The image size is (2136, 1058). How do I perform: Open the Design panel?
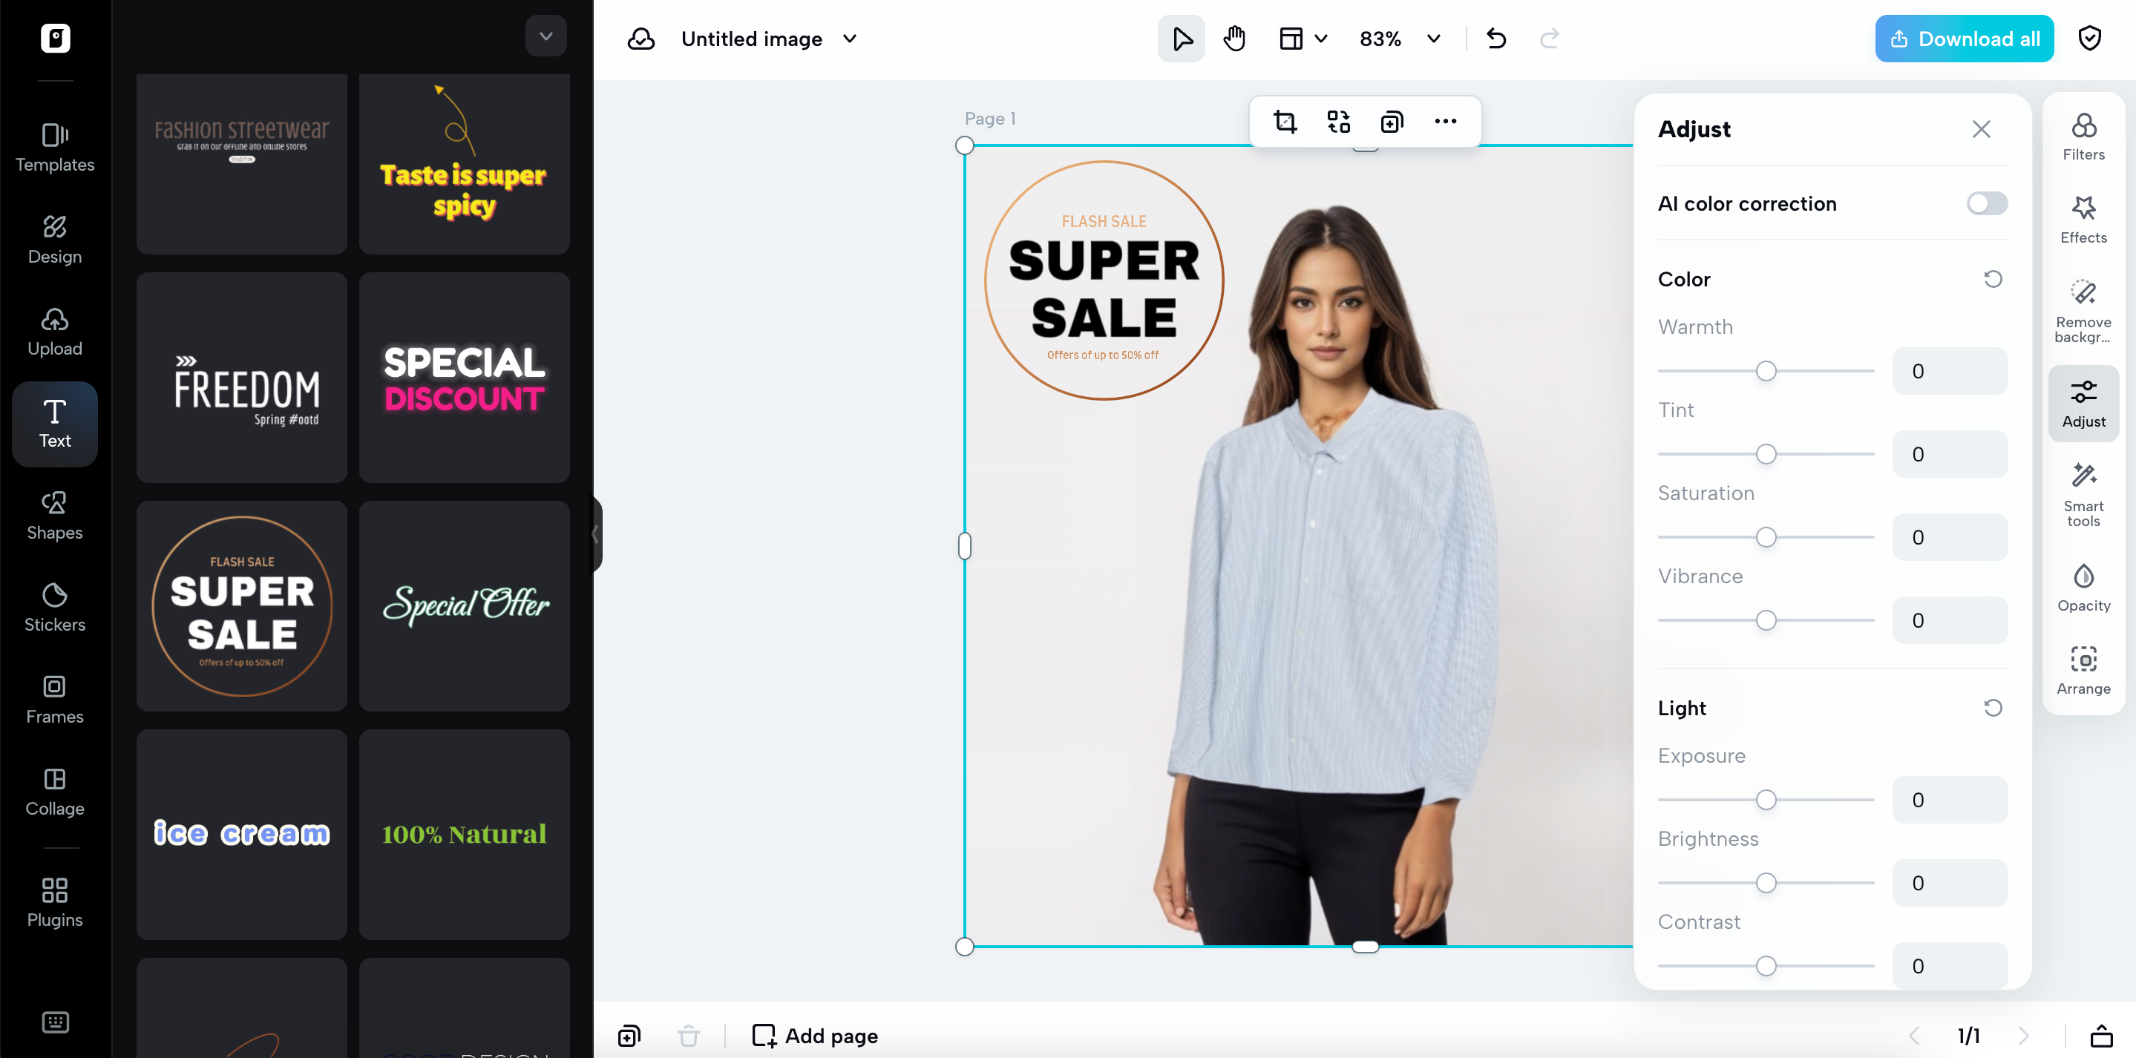click(55, 240)
